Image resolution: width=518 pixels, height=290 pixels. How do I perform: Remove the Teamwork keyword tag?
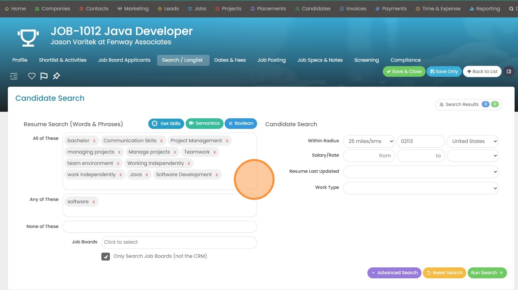215,152
